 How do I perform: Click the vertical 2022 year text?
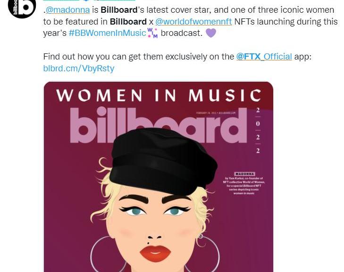(x=258, y=129)
